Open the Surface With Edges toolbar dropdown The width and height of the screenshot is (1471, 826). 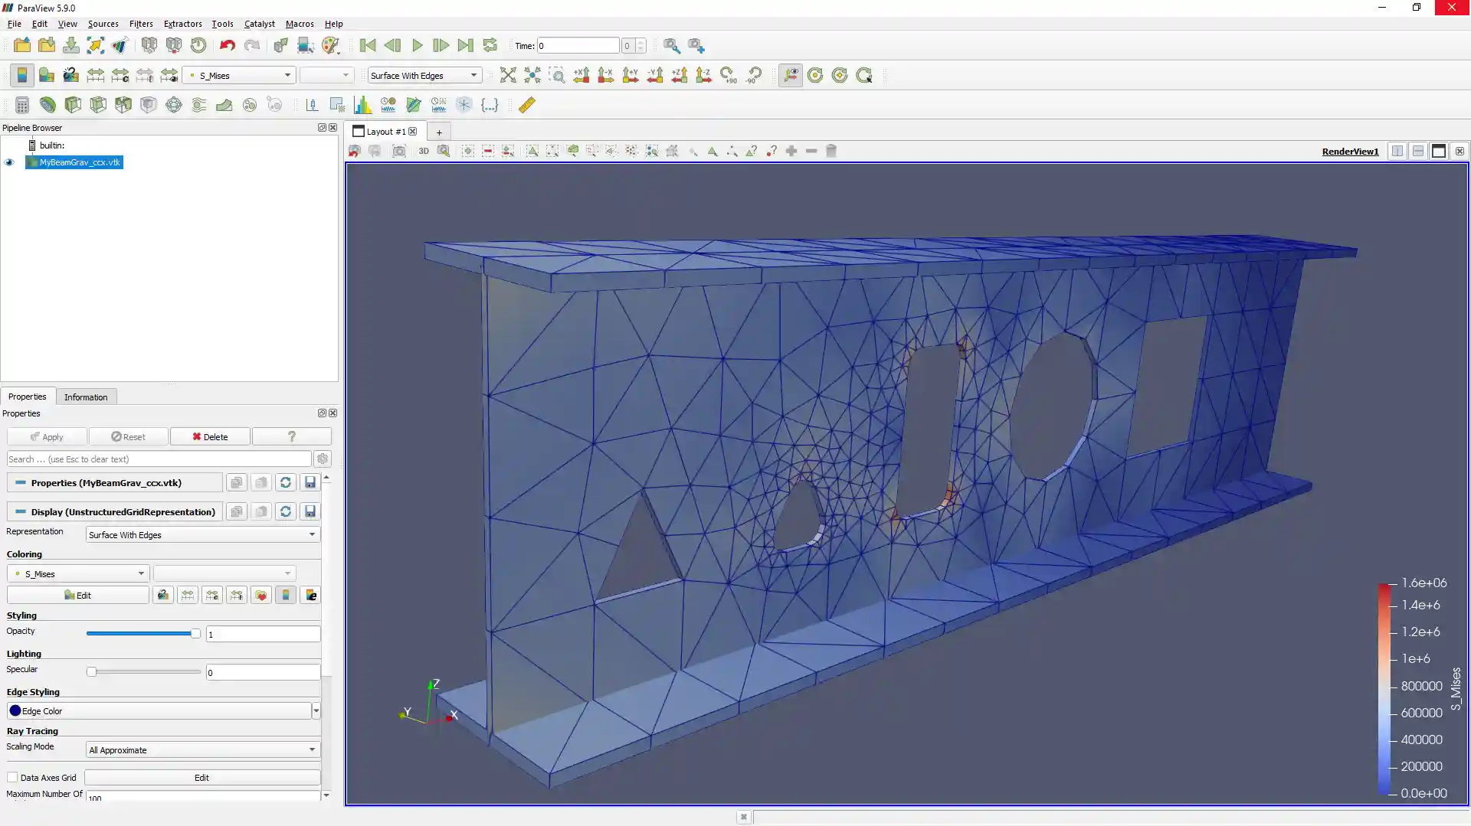[424, 76]
